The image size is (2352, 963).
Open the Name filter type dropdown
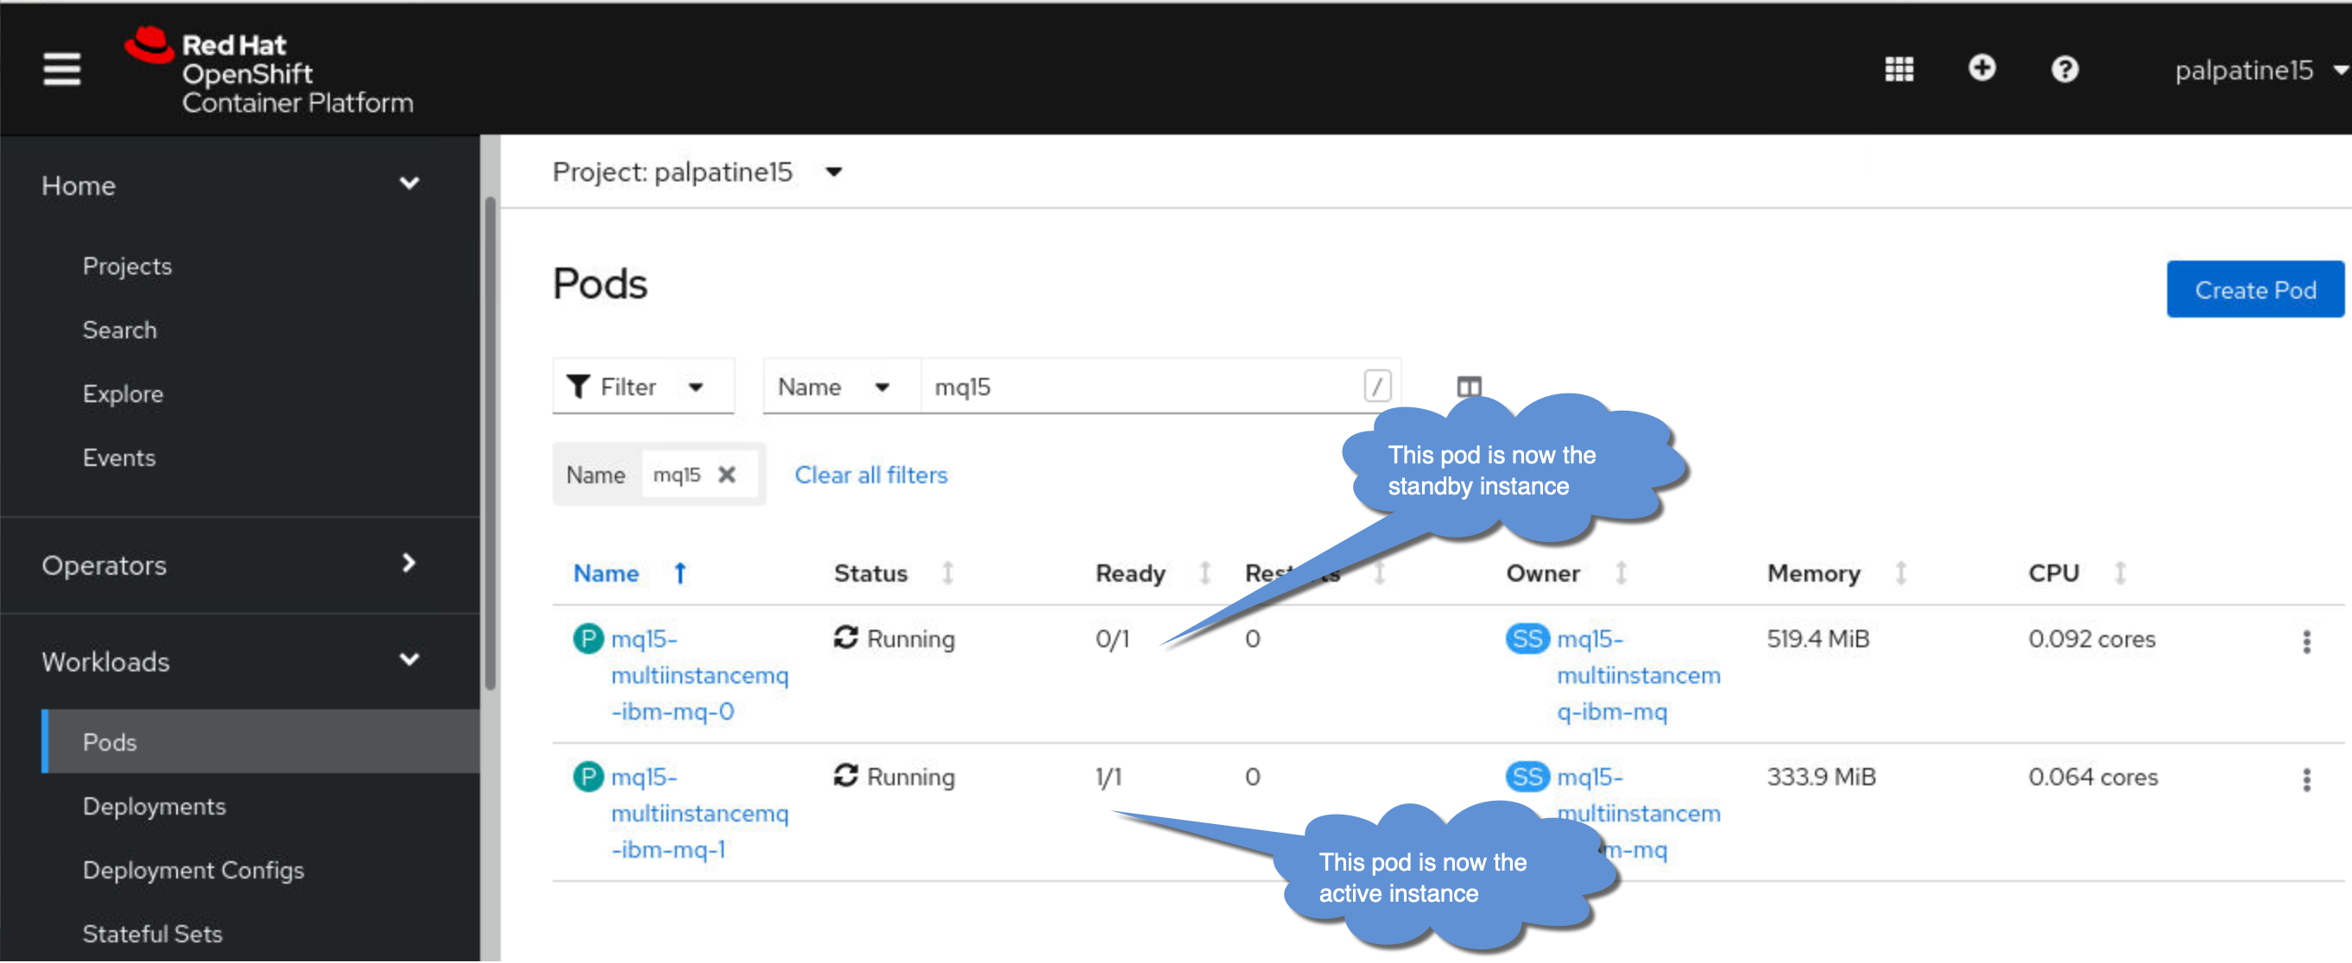tap(840, 387)
